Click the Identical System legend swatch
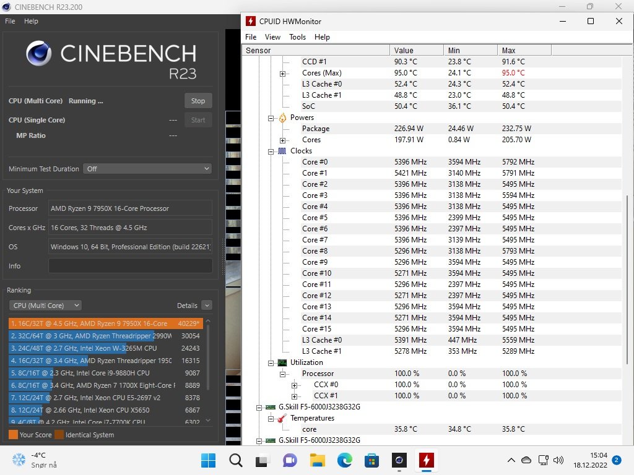Viewport: 634px width, 475px height. click(59, 435)
